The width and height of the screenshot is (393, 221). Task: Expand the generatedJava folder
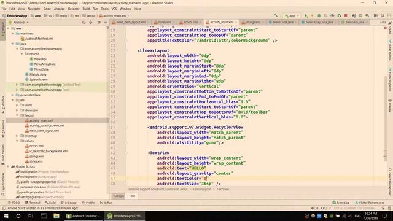[x=12, y=95]
